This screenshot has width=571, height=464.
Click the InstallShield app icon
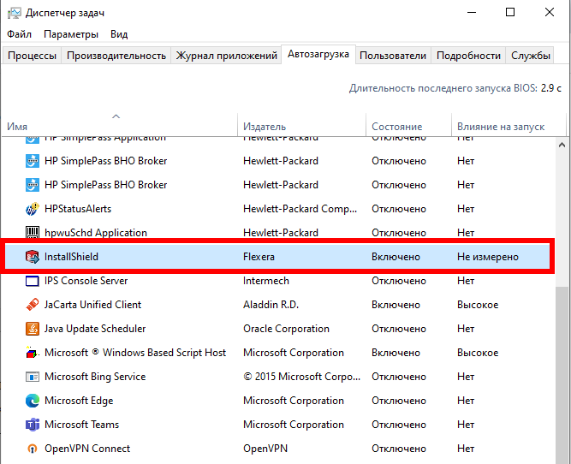[33, 257]
